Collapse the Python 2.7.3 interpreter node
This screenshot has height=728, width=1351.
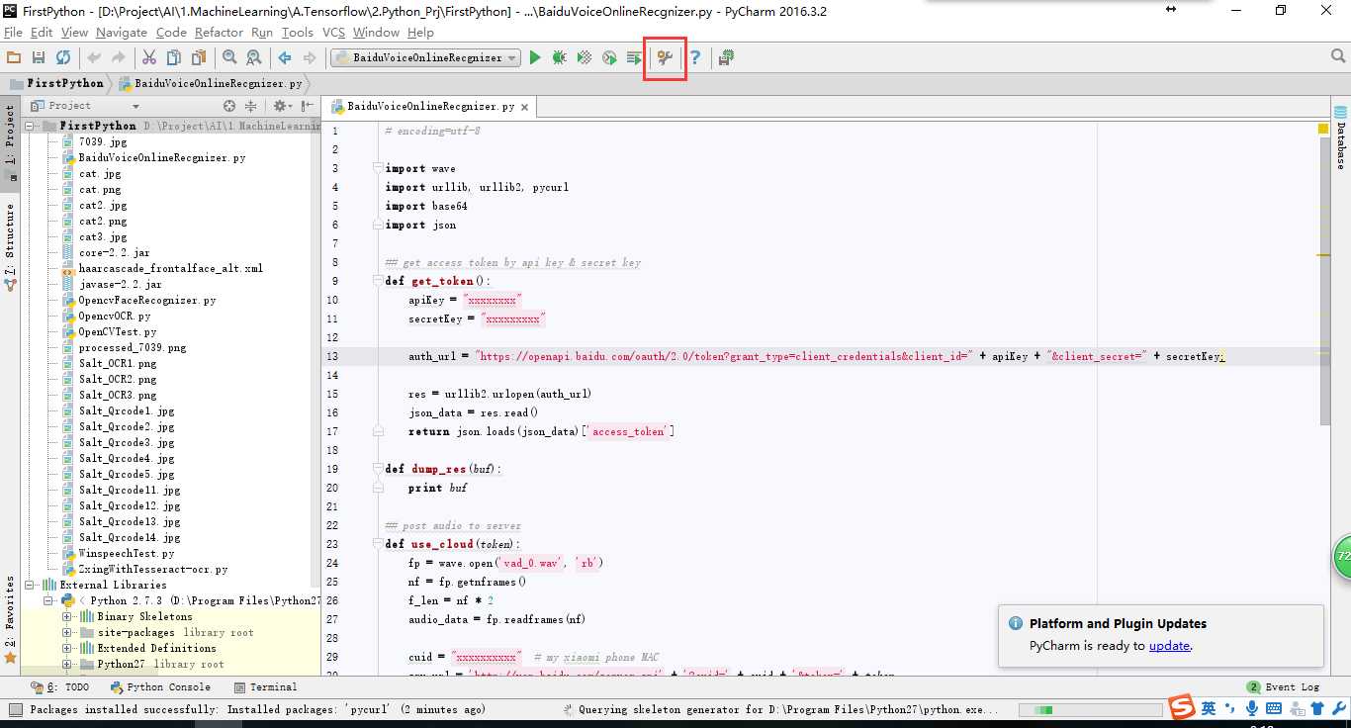click(x=47, y=601)
